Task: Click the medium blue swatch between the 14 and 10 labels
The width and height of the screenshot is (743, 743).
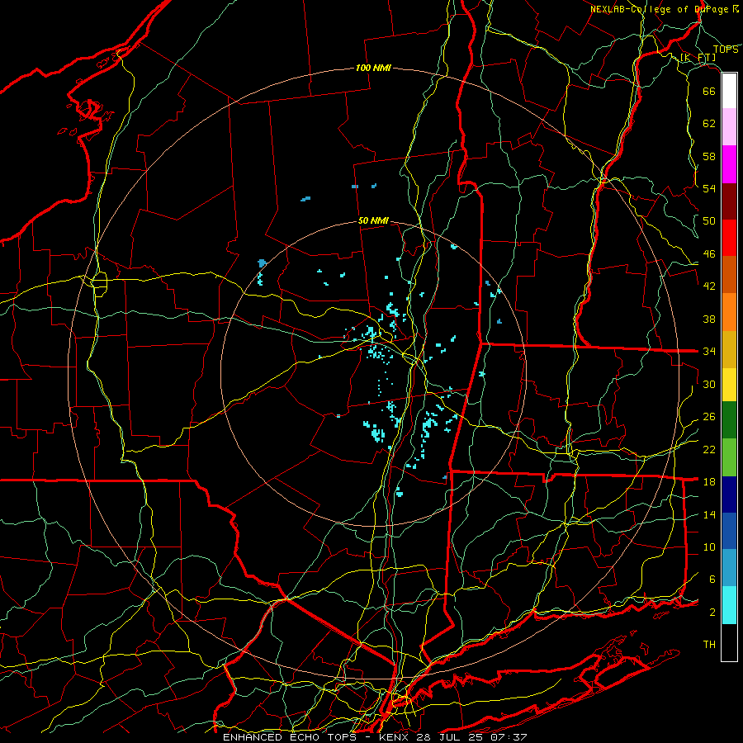Action: pyautogui.click(x=729, y=531)
